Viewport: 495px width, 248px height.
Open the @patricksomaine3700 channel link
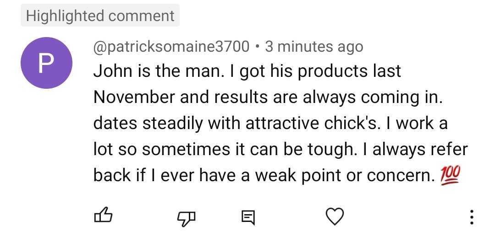point(171,47)
